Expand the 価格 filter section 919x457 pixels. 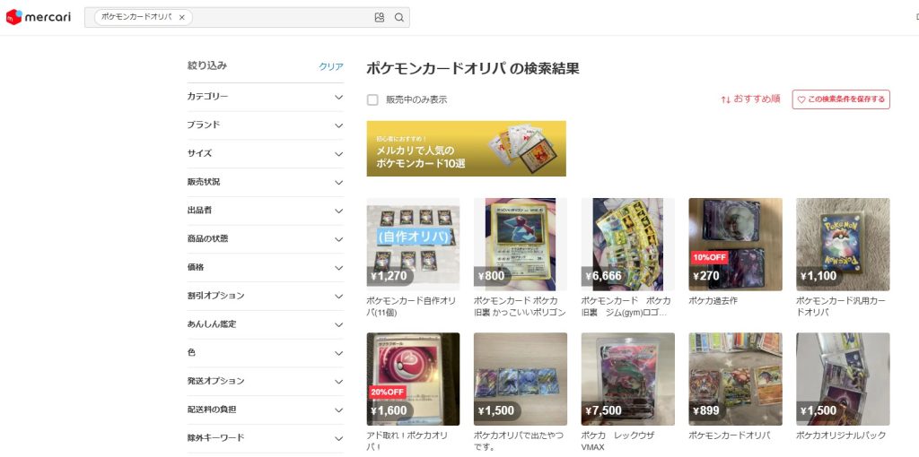coord(338,267)
